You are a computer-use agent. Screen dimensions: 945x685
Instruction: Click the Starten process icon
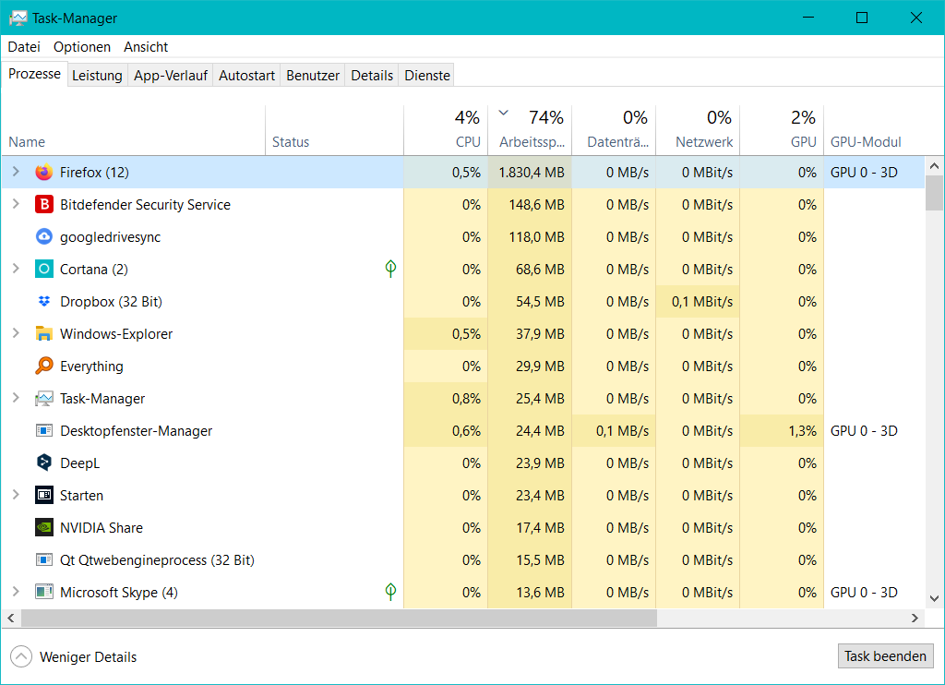[x=44, y=495]
